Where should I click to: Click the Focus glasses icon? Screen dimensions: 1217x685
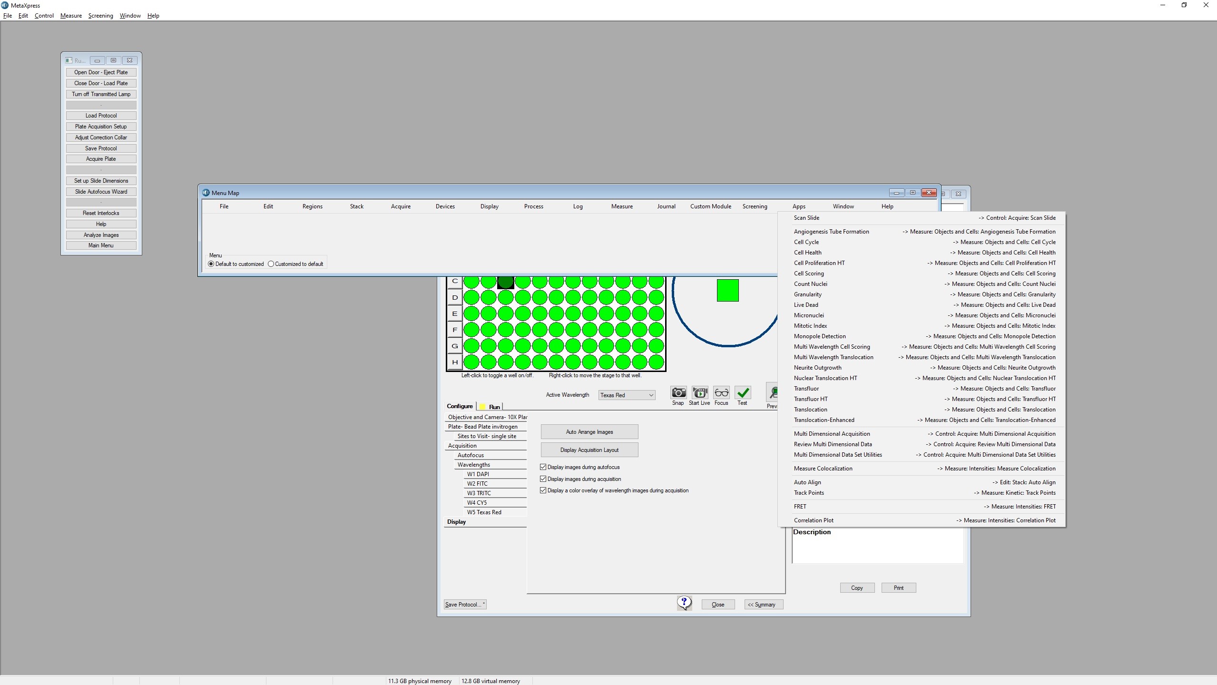(721, 393)
